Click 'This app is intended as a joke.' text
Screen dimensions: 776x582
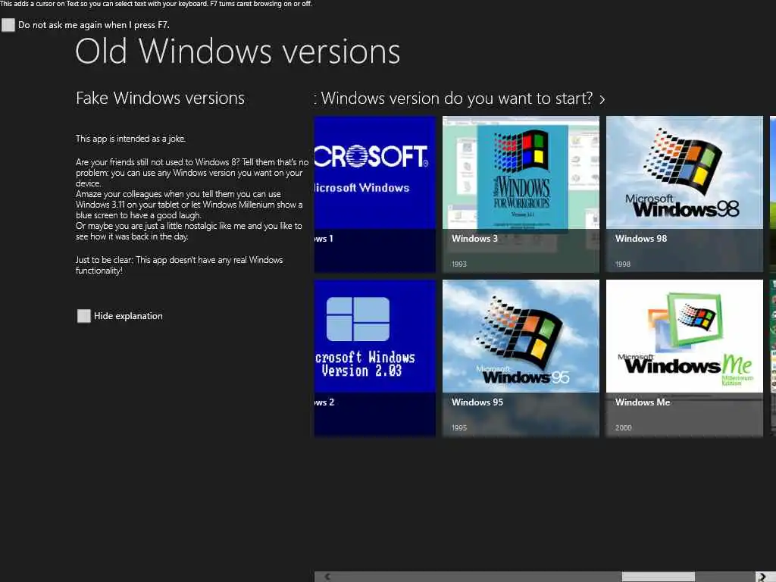[130, 139]
